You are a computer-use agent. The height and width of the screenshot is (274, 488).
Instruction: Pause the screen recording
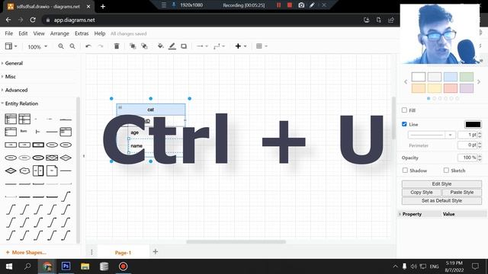pos(278,5)
